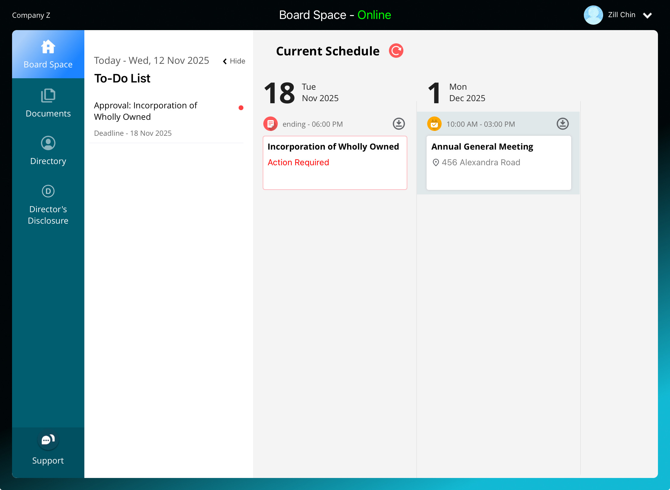The width and height of the screenshot is (670, 490).
Task: Click the red approval document icon
Action: (x=271, y=124)
